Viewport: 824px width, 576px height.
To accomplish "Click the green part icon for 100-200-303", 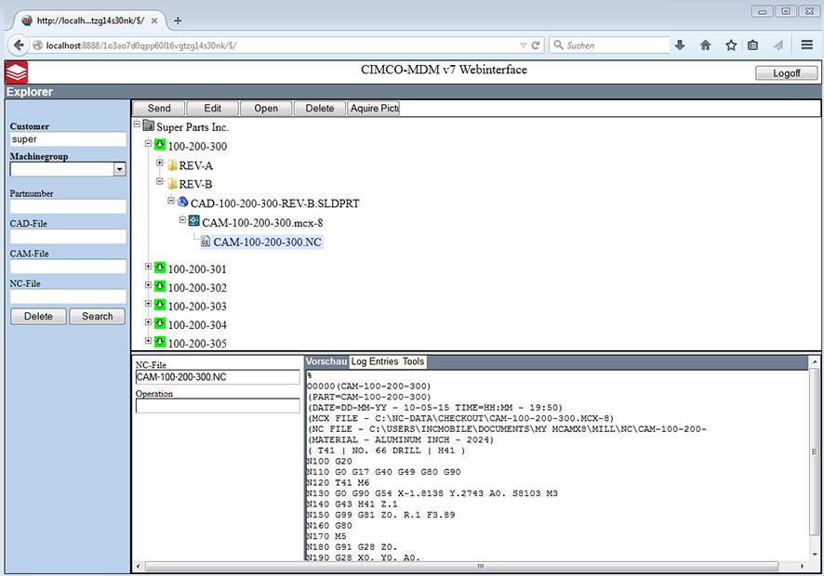I will click(x=160, y=305).
